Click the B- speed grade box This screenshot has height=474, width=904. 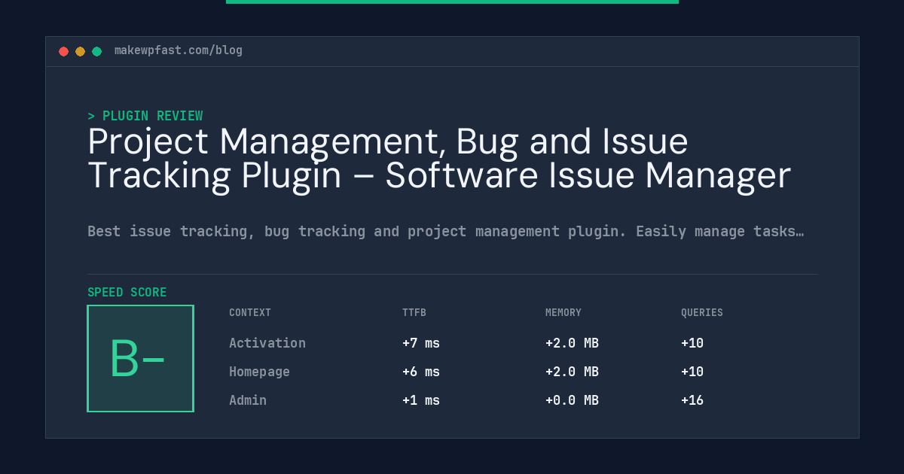point(140,358)
